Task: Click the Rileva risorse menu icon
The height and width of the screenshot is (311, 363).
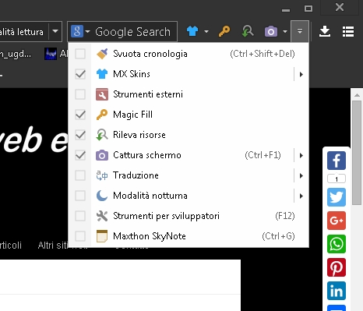Action: (x=102, y=135)
